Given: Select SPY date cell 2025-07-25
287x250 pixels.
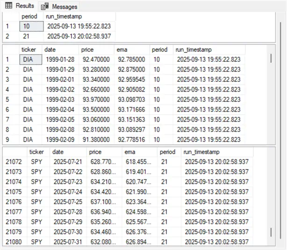Looking at the screenshot, I should 68,202.
